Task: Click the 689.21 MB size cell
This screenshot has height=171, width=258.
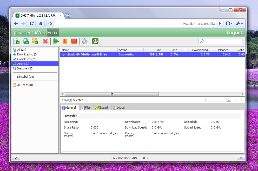Action: 156,54
